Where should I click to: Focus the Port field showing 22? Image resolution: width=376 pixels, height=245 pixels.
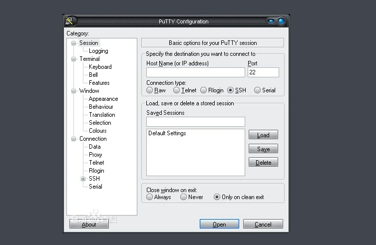point(263,72)
